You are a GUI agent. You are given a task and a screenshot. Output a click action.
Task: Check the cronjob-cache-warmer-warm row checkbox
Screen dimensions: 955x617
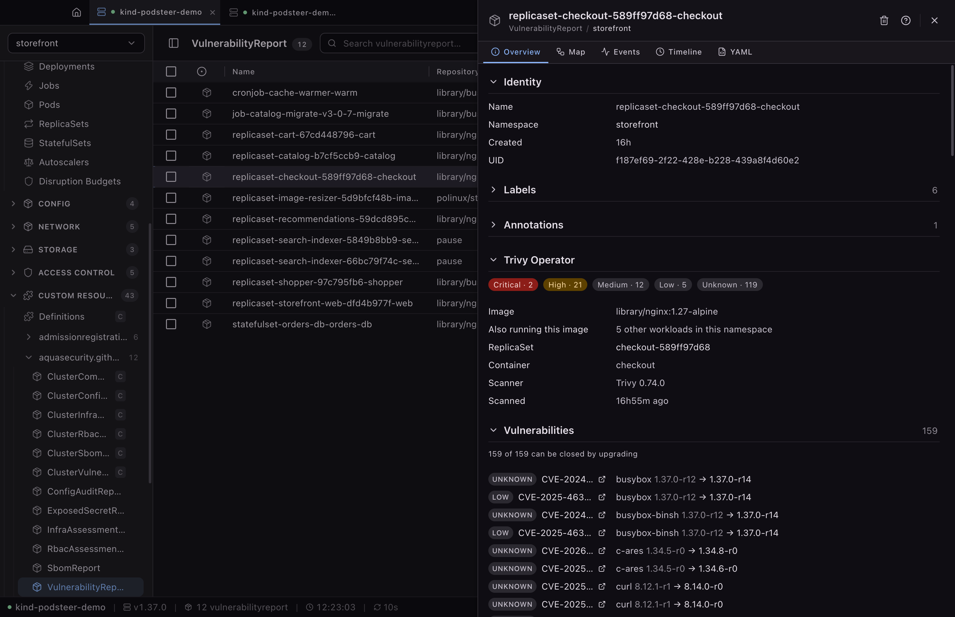pyautogui.click(x=171, y=93)
